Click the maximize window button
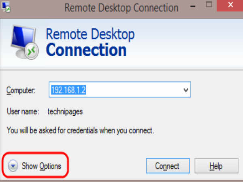The width and height of the screenshot is (243, 182). point(209,4)
